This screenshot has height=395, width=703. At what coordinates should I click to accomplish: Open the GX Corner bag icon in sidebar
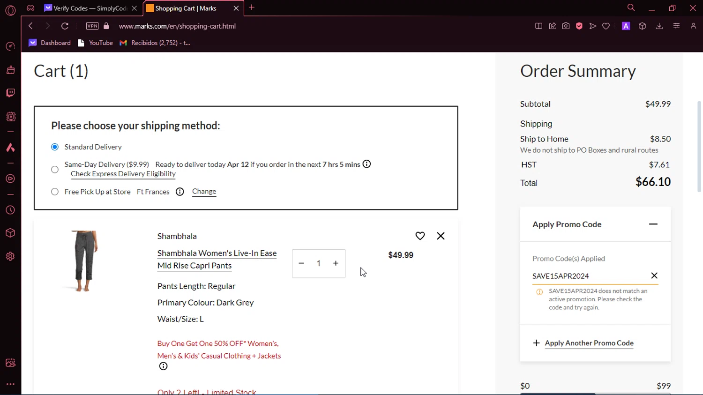[x=10, y=70]
